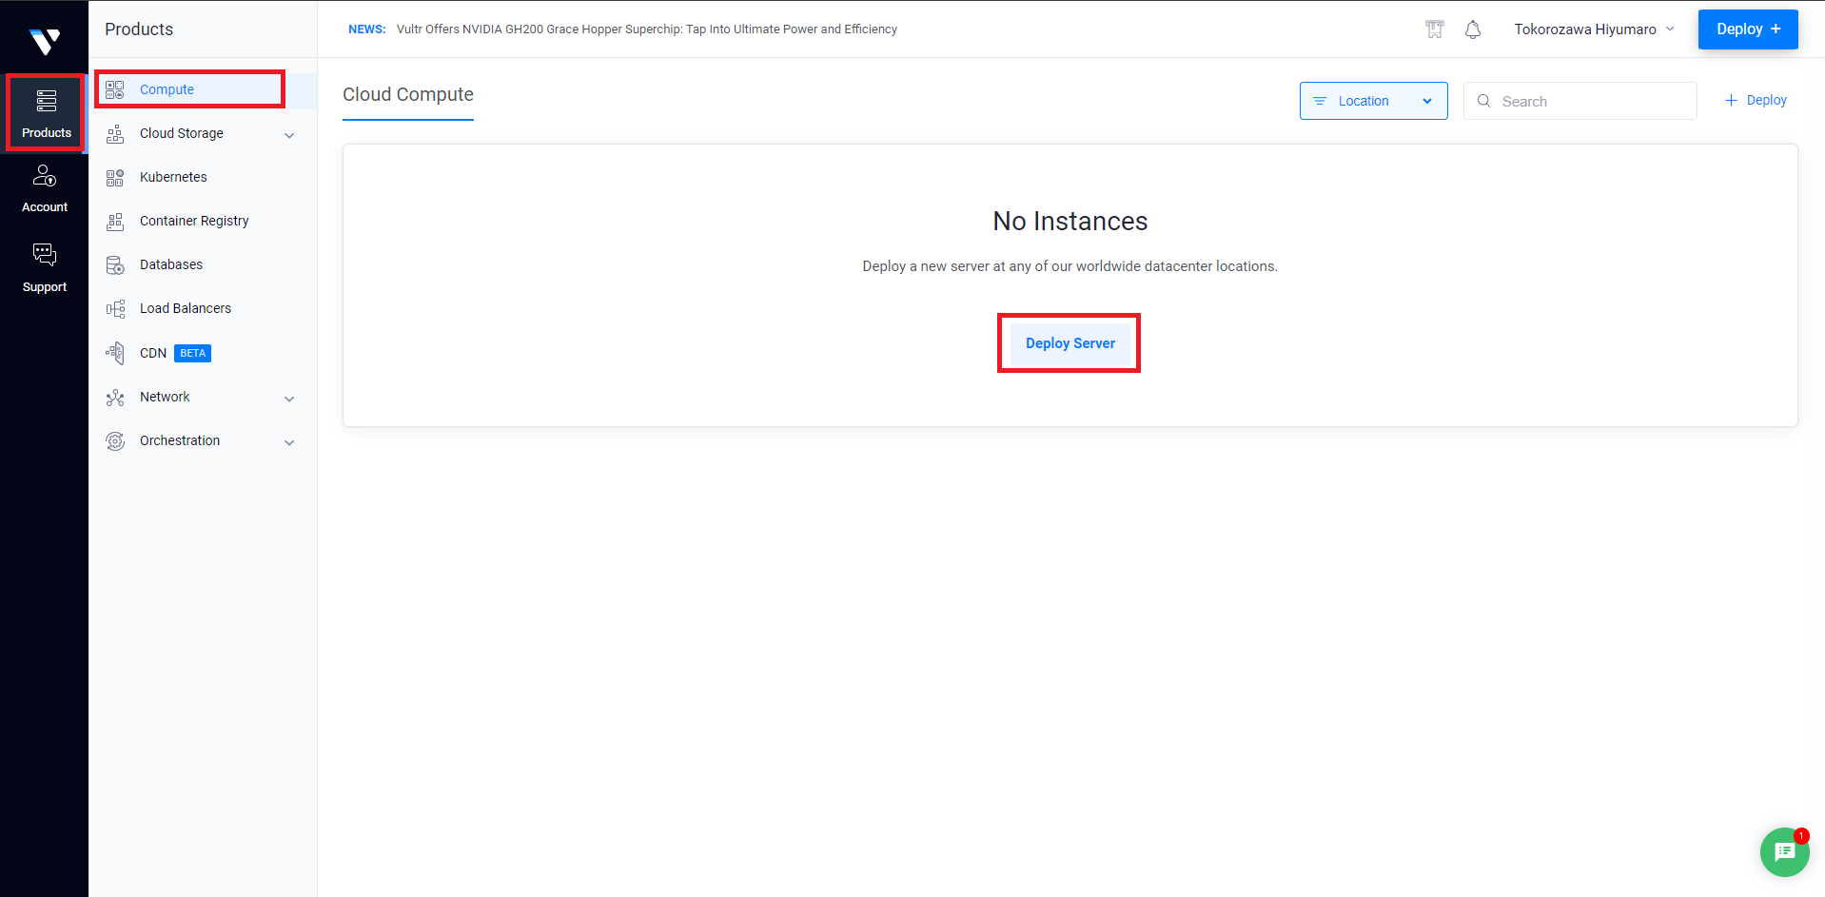Expand the Cloud Storage submenu chevron

[289, 135]
